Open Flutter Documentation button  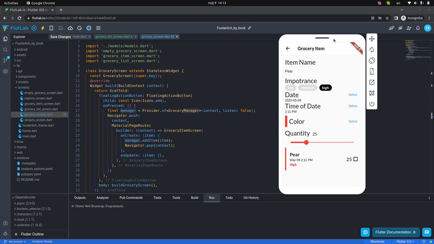point(396,232)
